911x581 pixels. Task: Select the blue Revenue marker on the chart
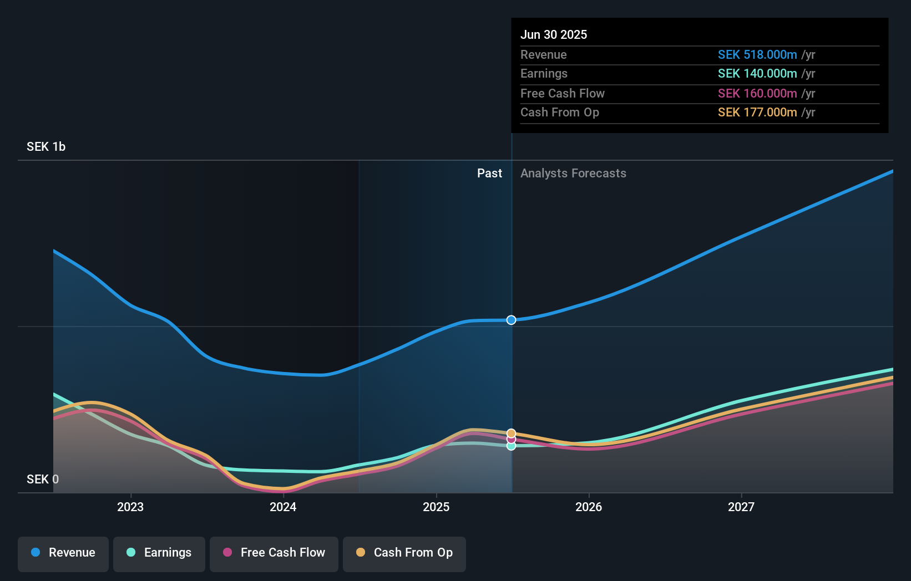point(511,319)
